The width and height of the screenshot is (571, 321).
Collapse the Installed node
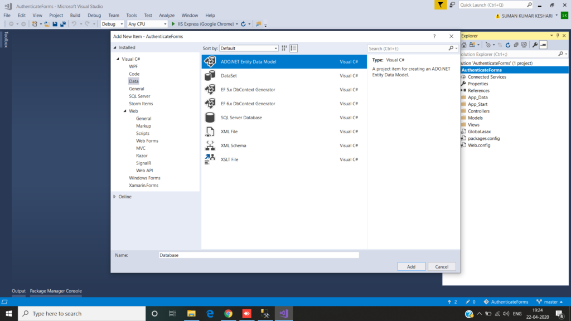pyautogui.click(x=115, y=48)
